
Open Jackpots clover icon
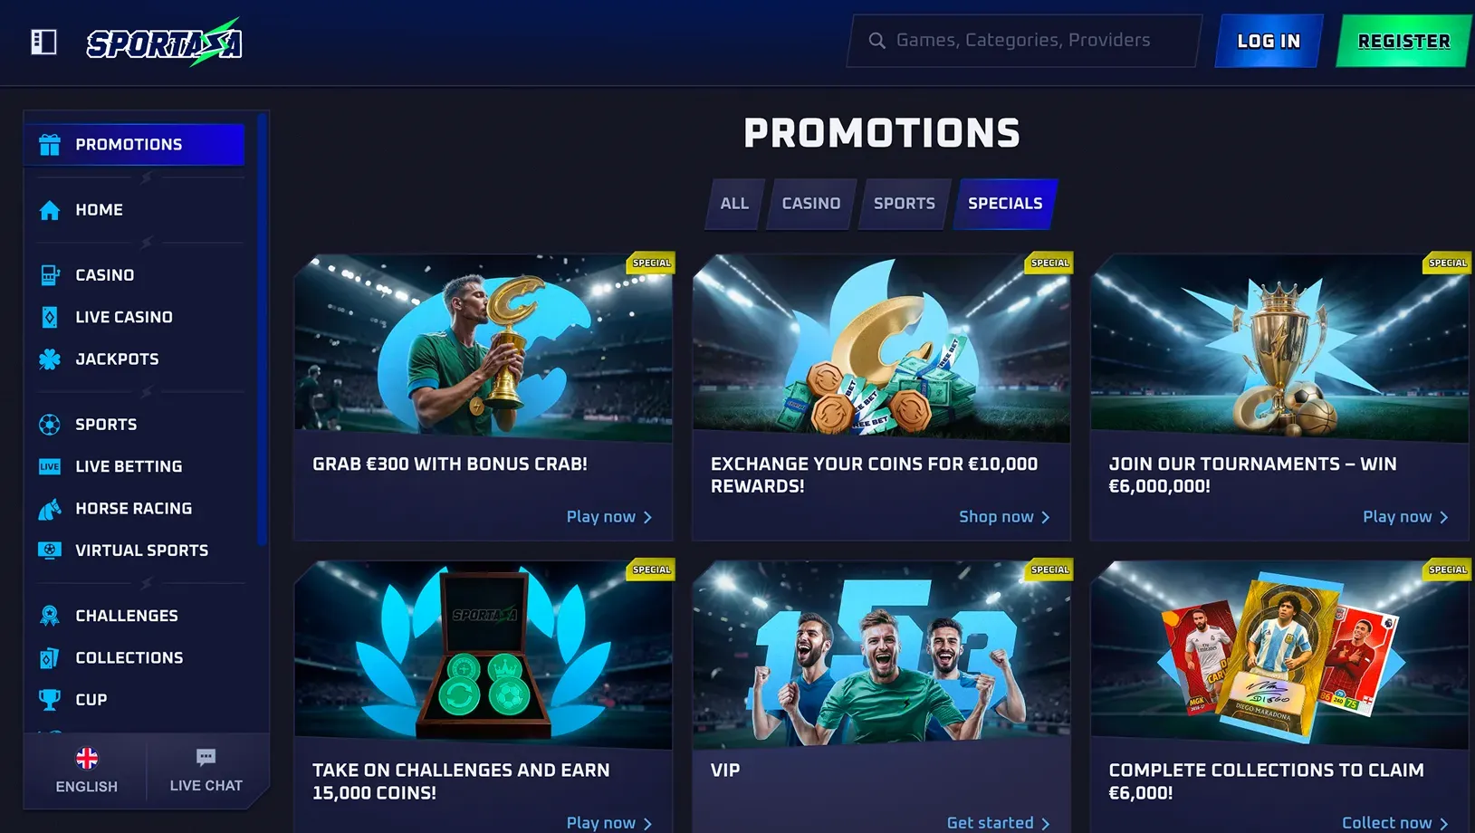pos(50,359)
